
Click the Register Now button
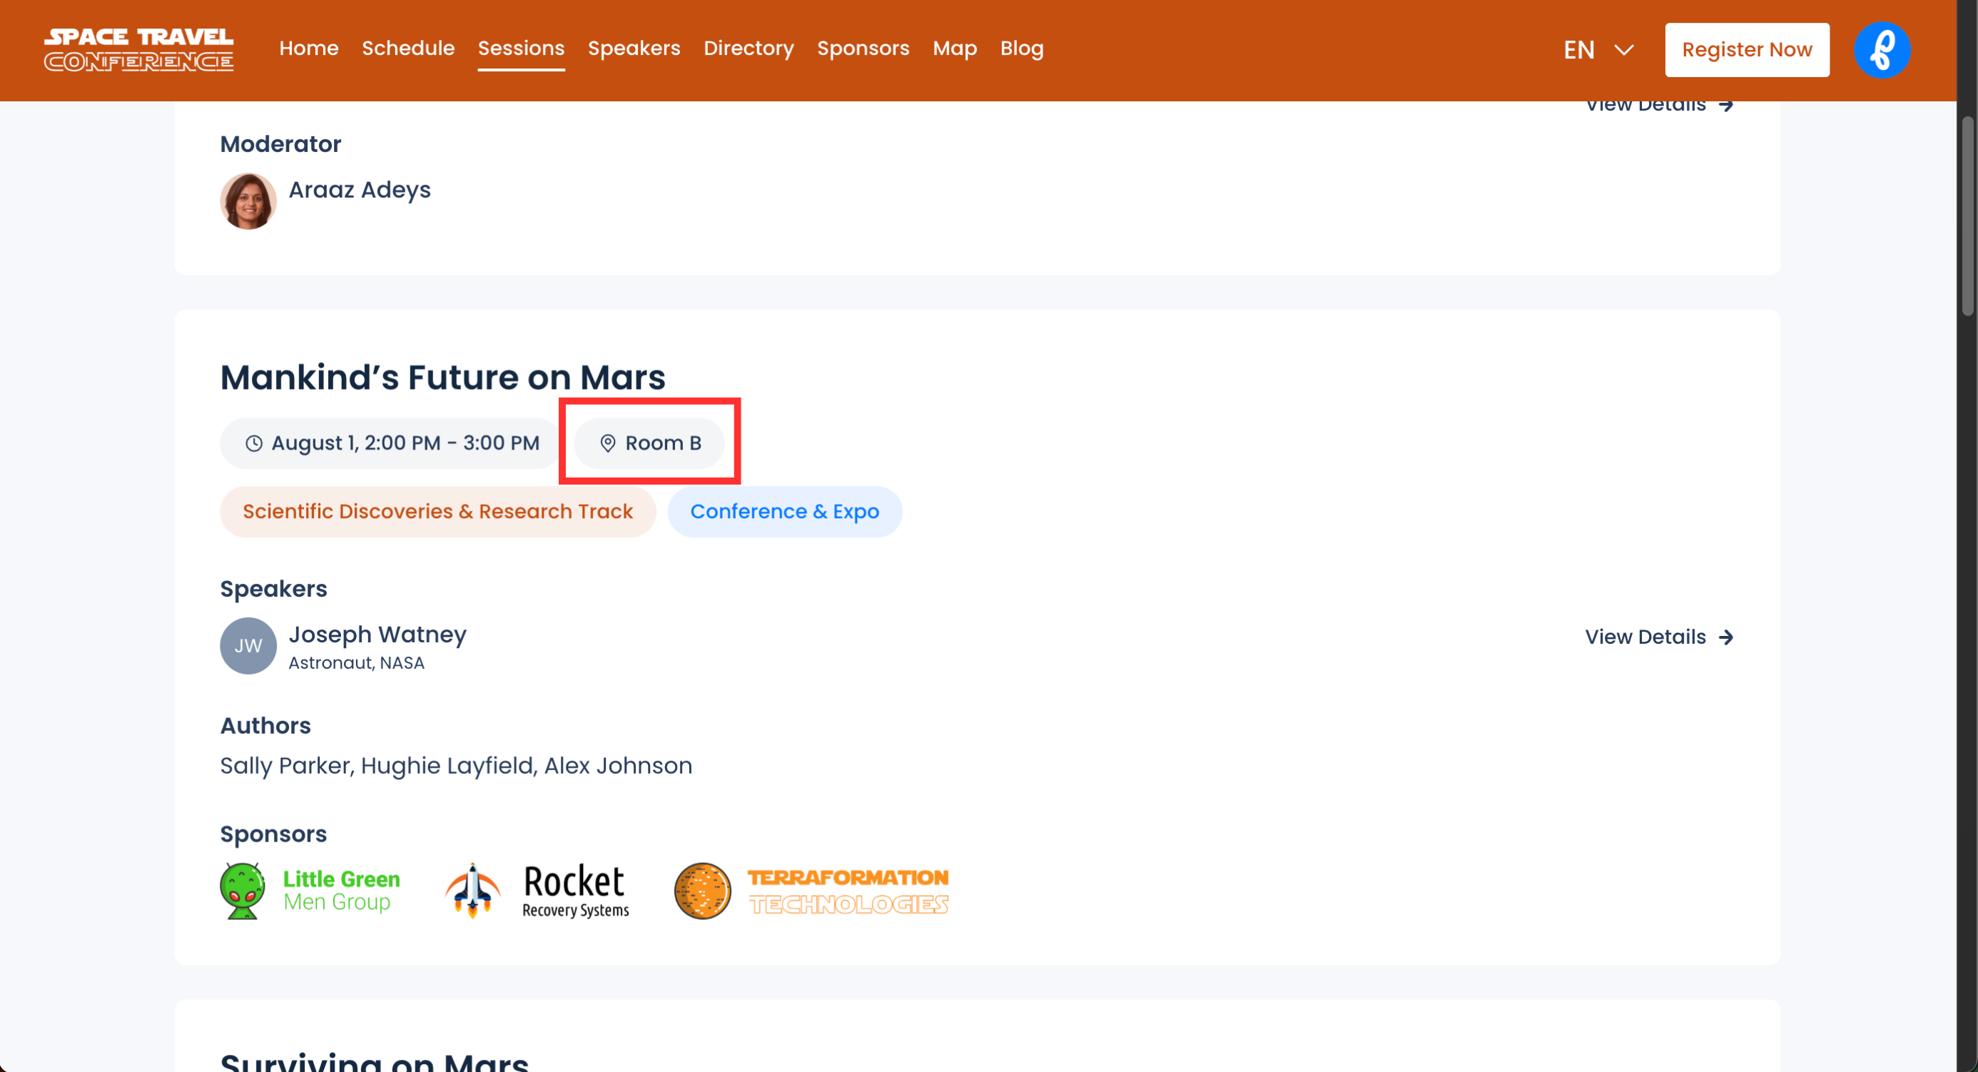click(x=1747, y=50)
